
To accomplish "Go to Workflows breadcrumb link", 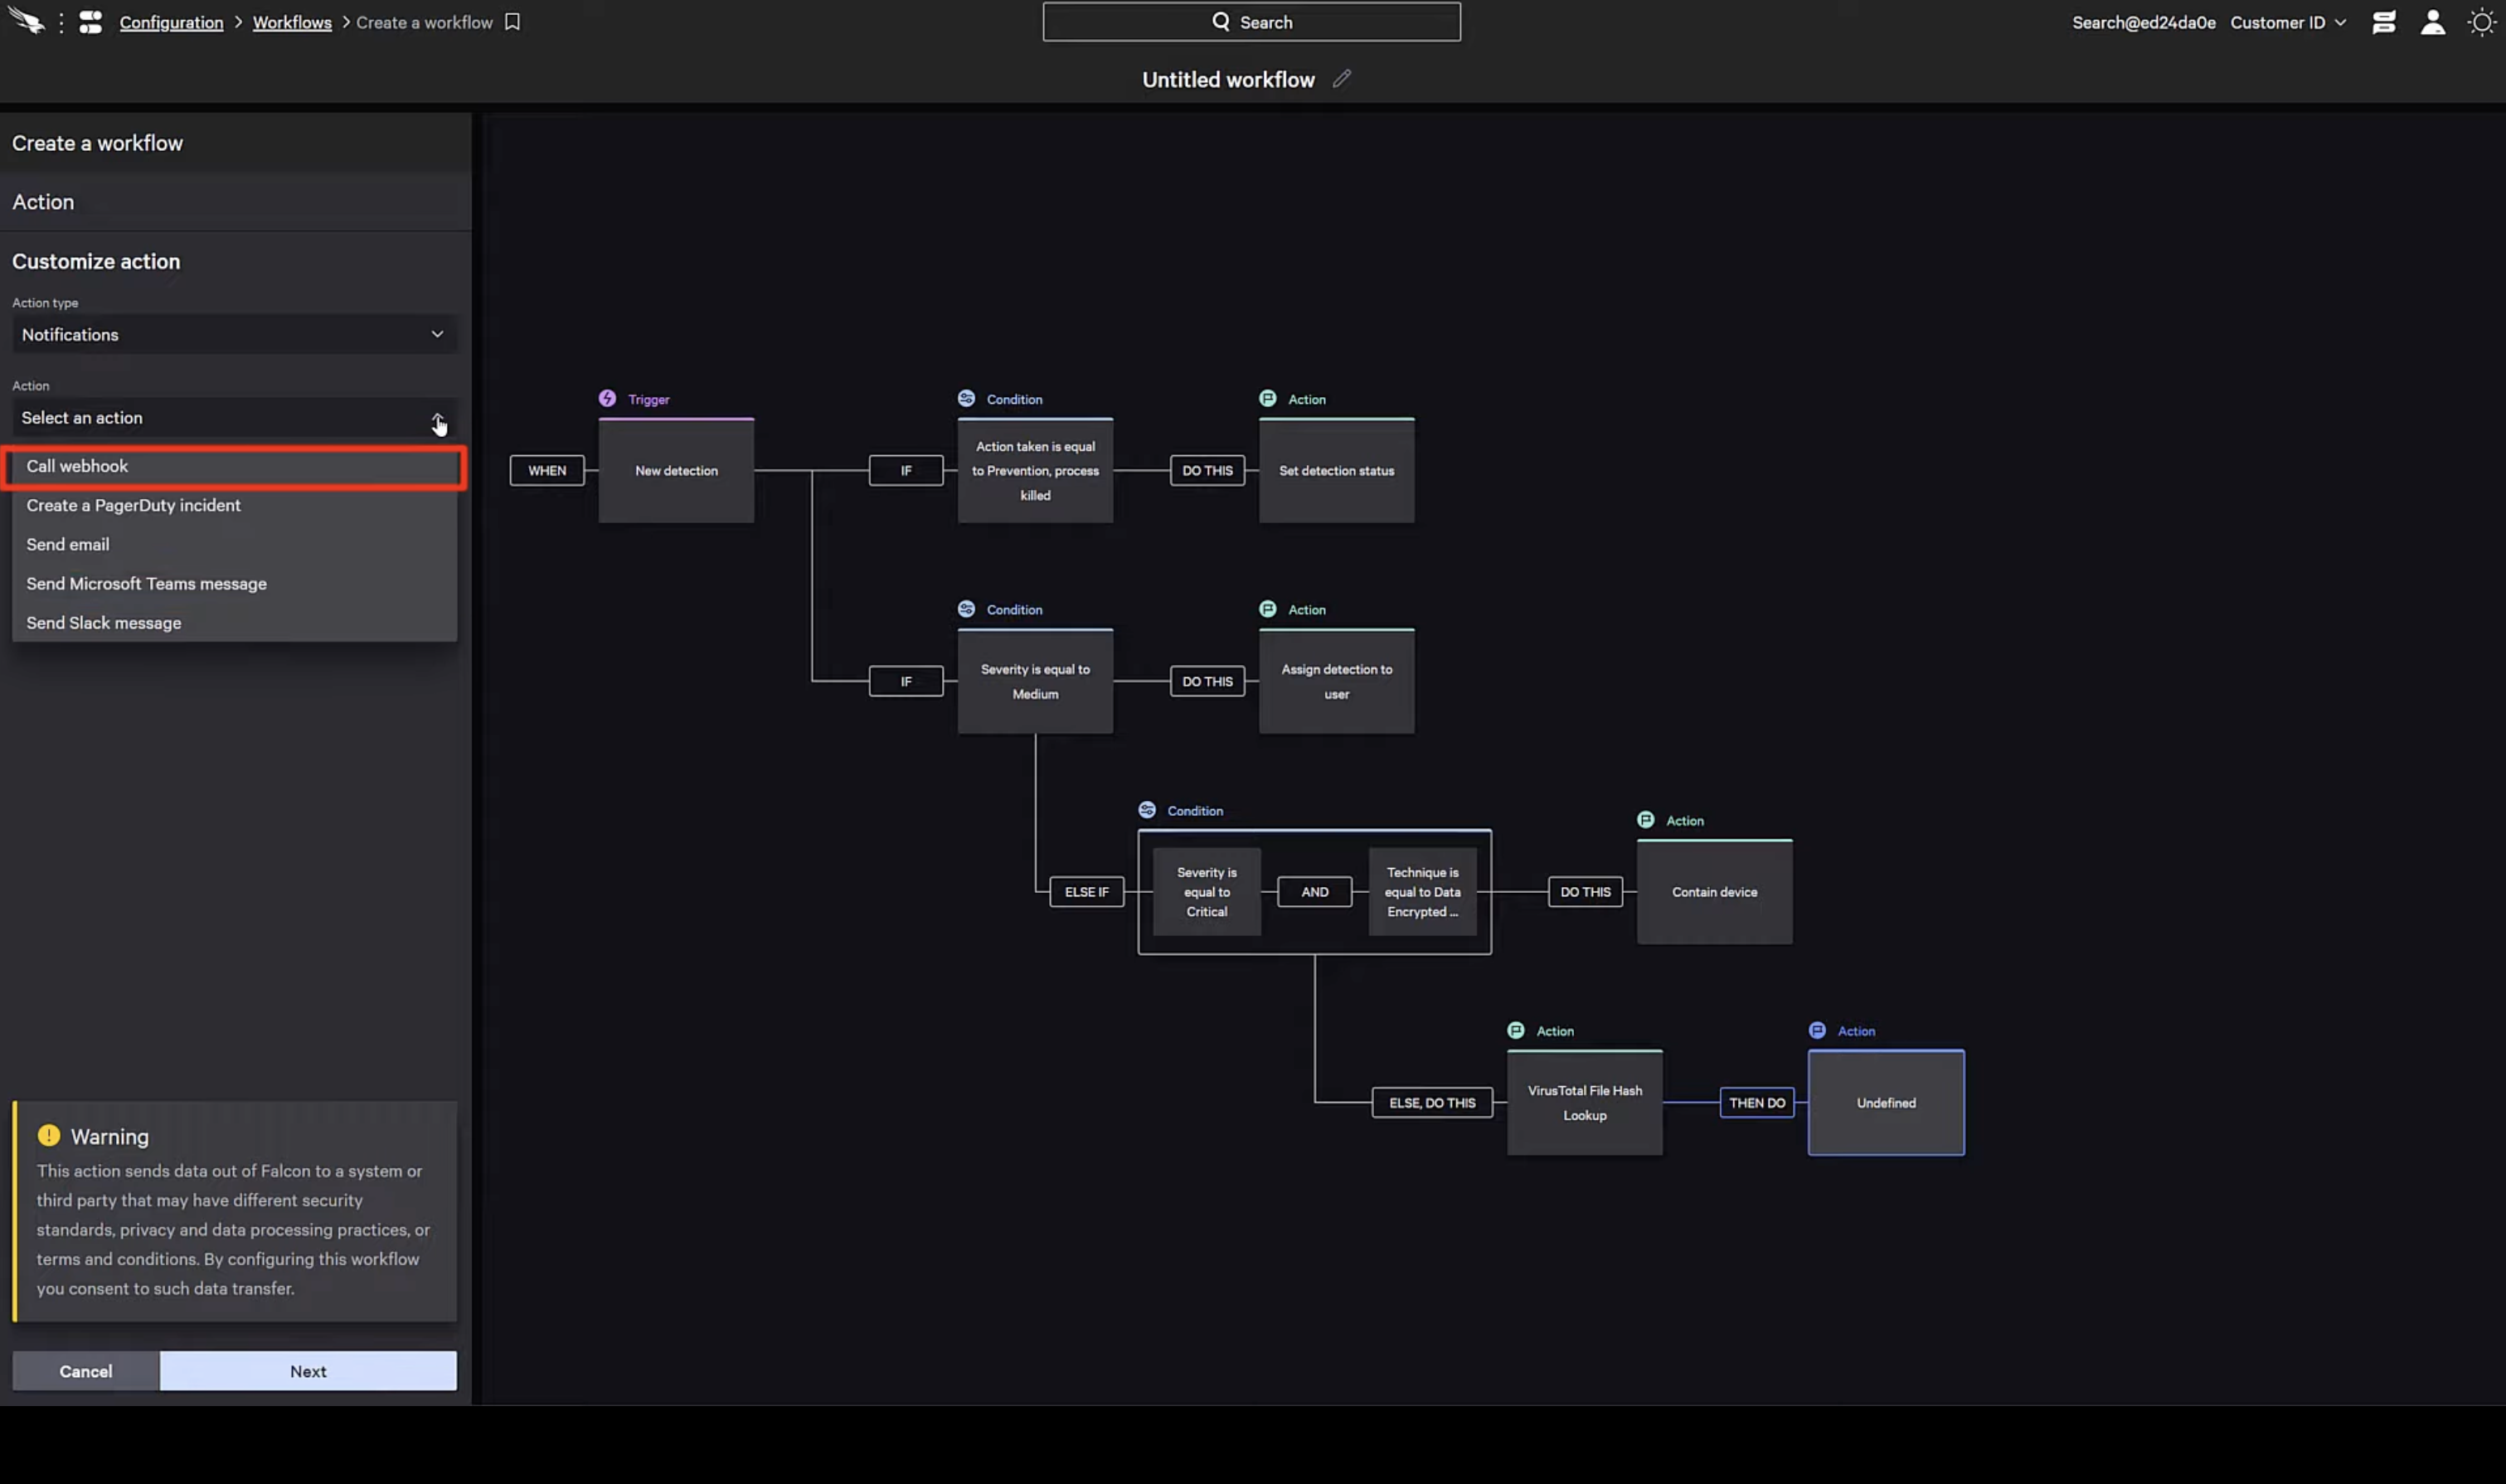I will 292,22.
